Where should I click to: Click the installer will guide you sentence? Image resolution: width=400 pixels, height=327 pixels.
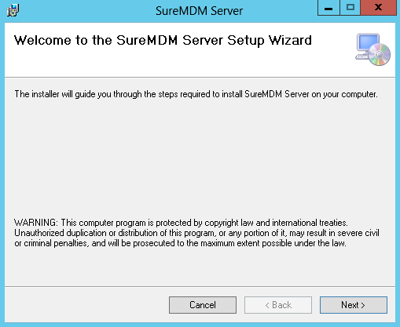196,94
